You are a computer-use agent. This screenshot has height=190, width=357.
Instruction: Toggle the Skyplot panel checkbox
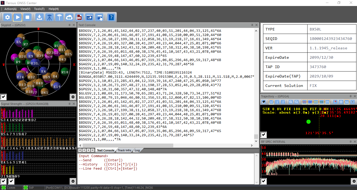3,97
